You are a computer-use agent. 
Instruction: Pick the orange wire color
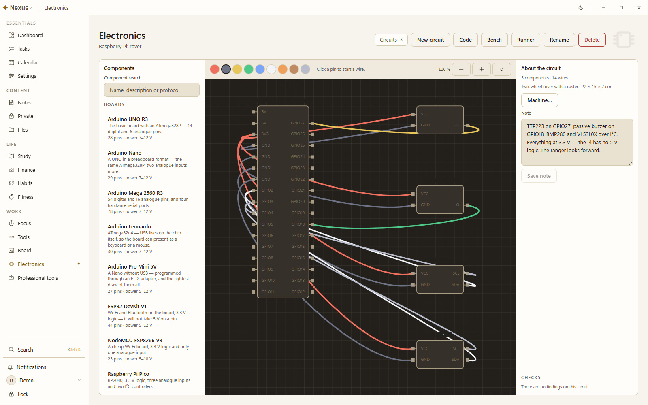[283, 69]
